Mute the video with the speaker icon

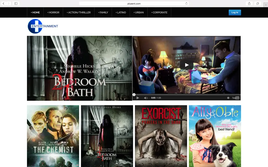pos(146,98)
